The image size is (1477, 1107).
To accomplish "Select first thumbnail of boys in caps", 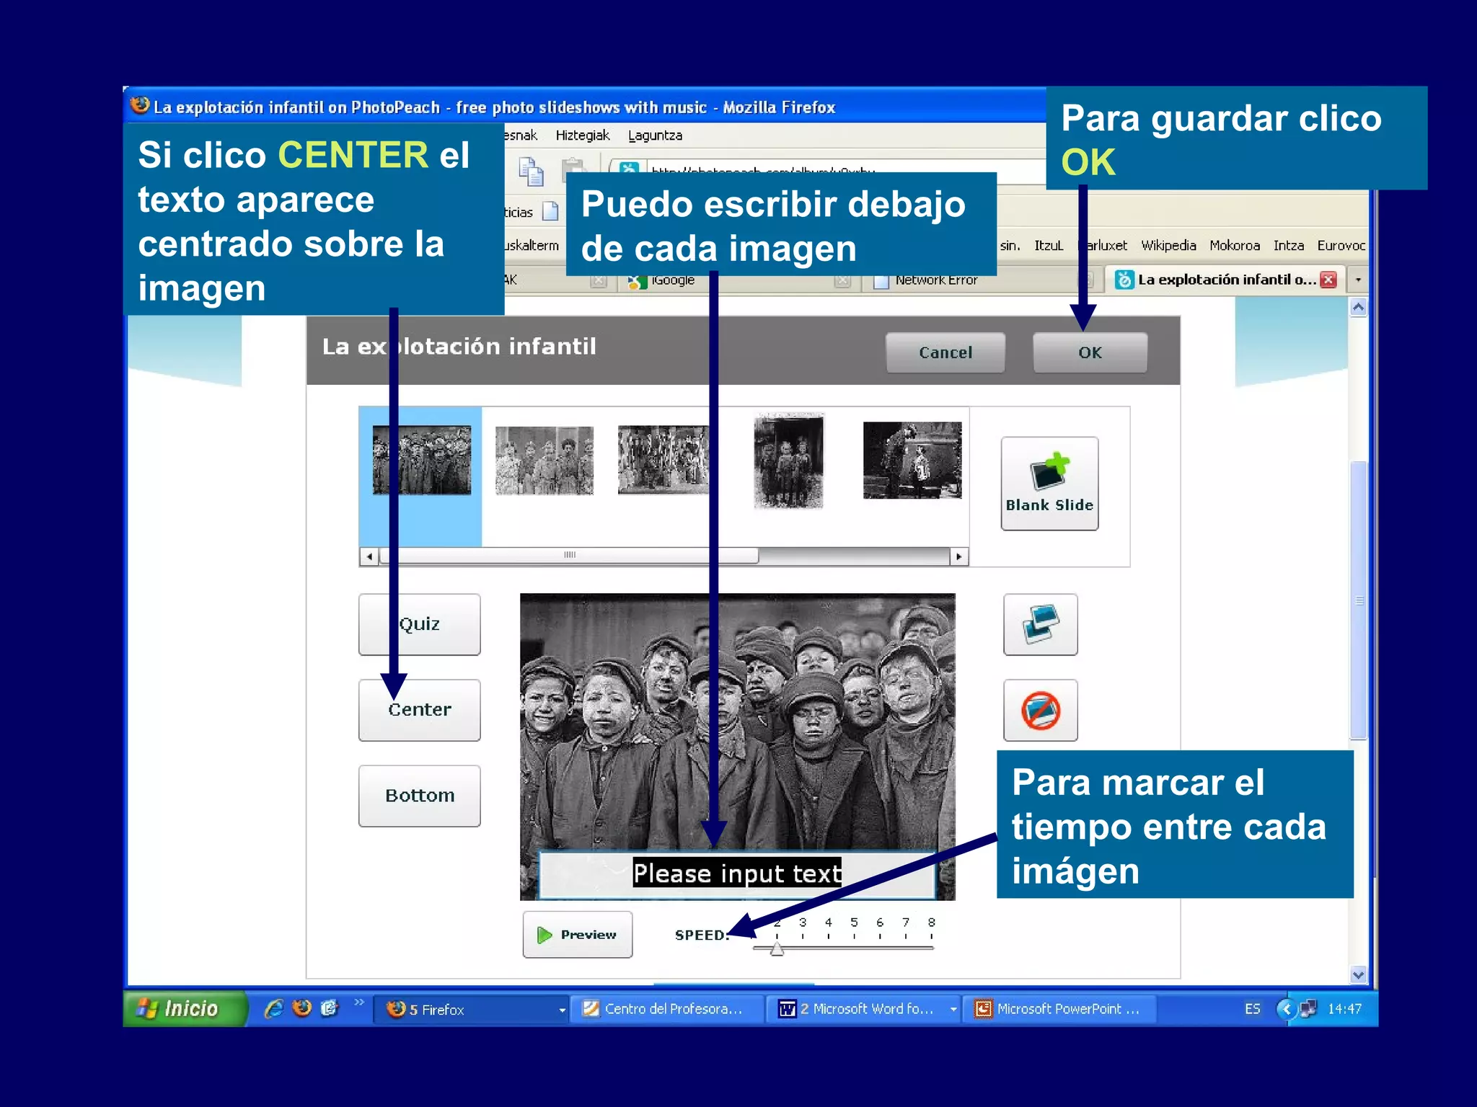I will 421,460.
